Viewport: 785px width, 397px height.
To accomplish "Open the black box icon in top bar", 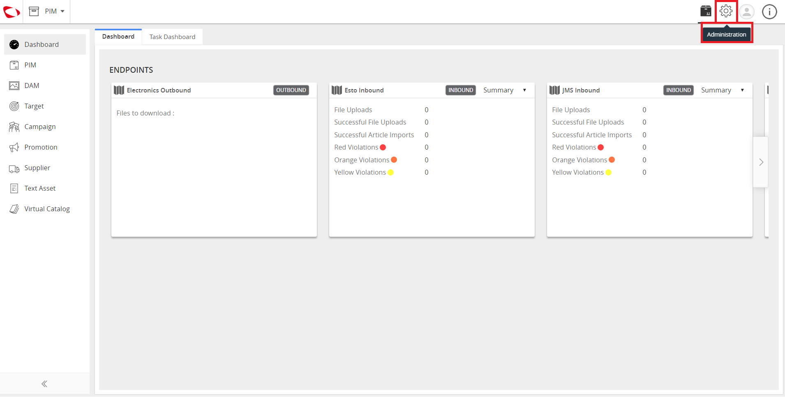I will pos(706,11).
